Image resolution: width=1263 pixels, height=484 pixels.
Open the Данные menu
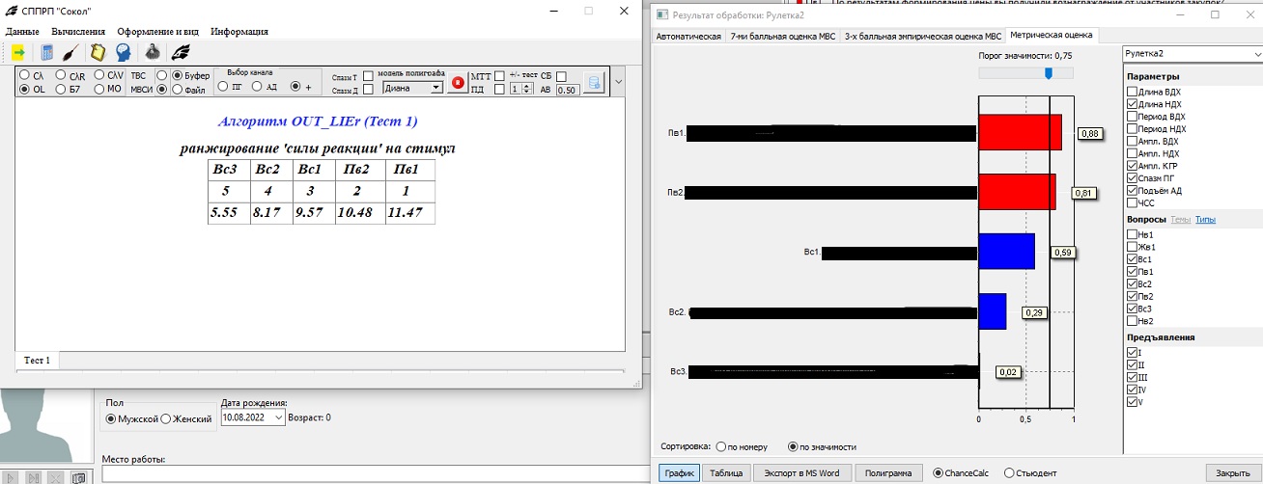[22, 32]
